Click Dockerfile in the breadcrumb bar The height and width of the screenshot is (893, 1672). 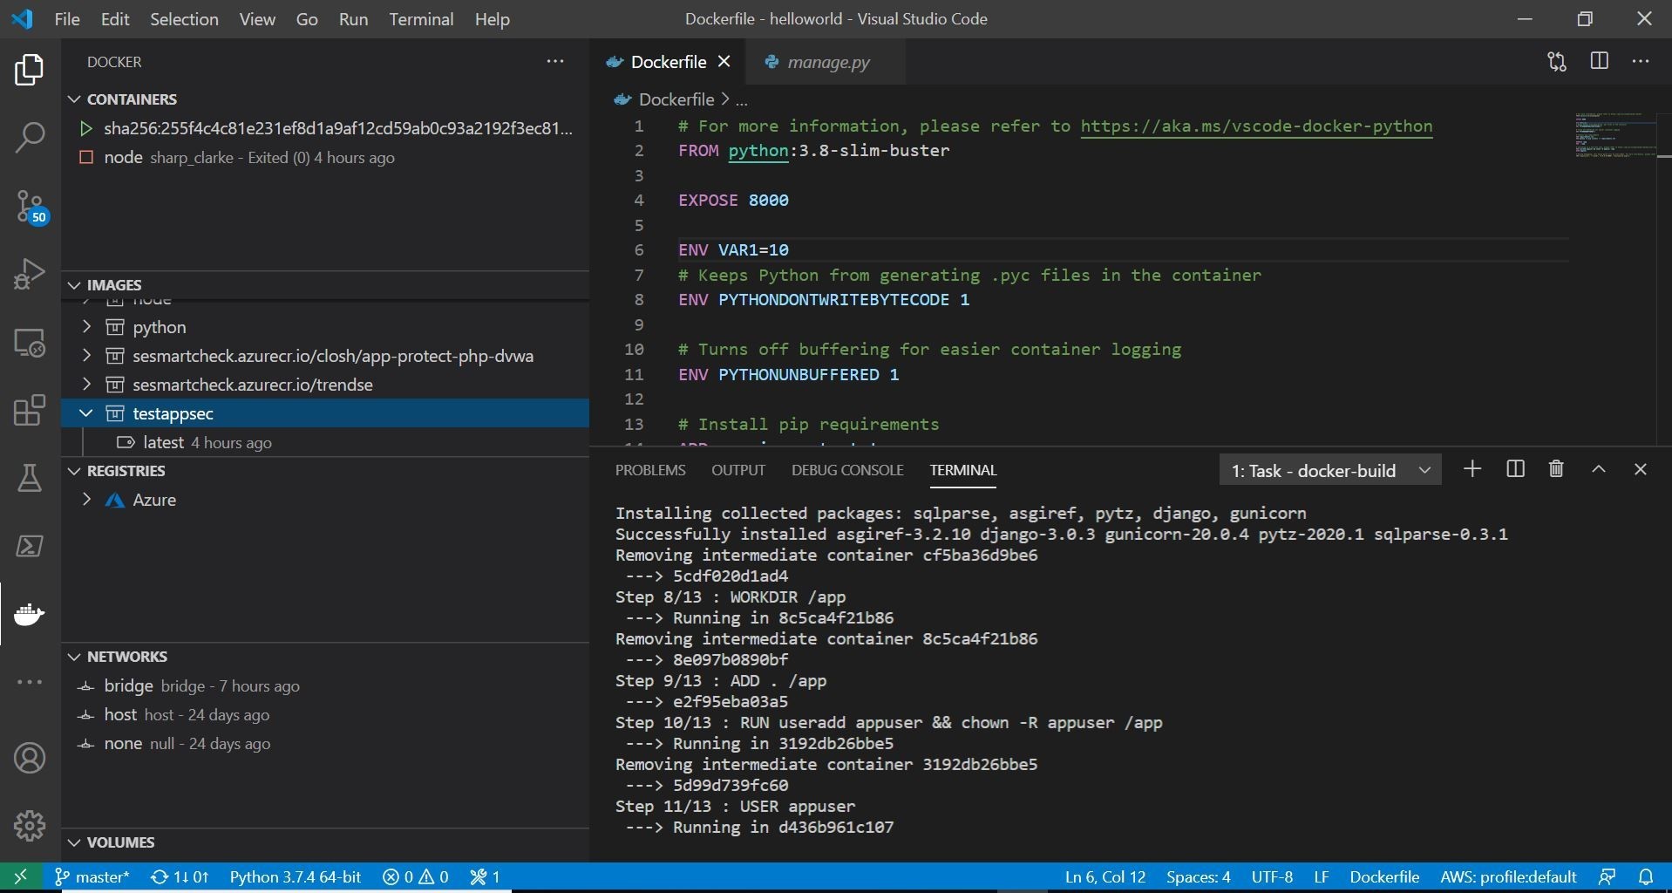(676, 99)
